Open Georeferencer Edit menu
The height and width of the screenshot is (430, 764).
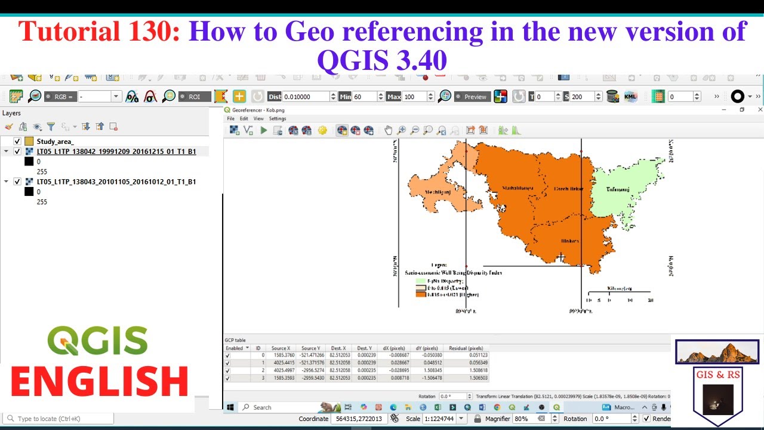coord(244,119)
